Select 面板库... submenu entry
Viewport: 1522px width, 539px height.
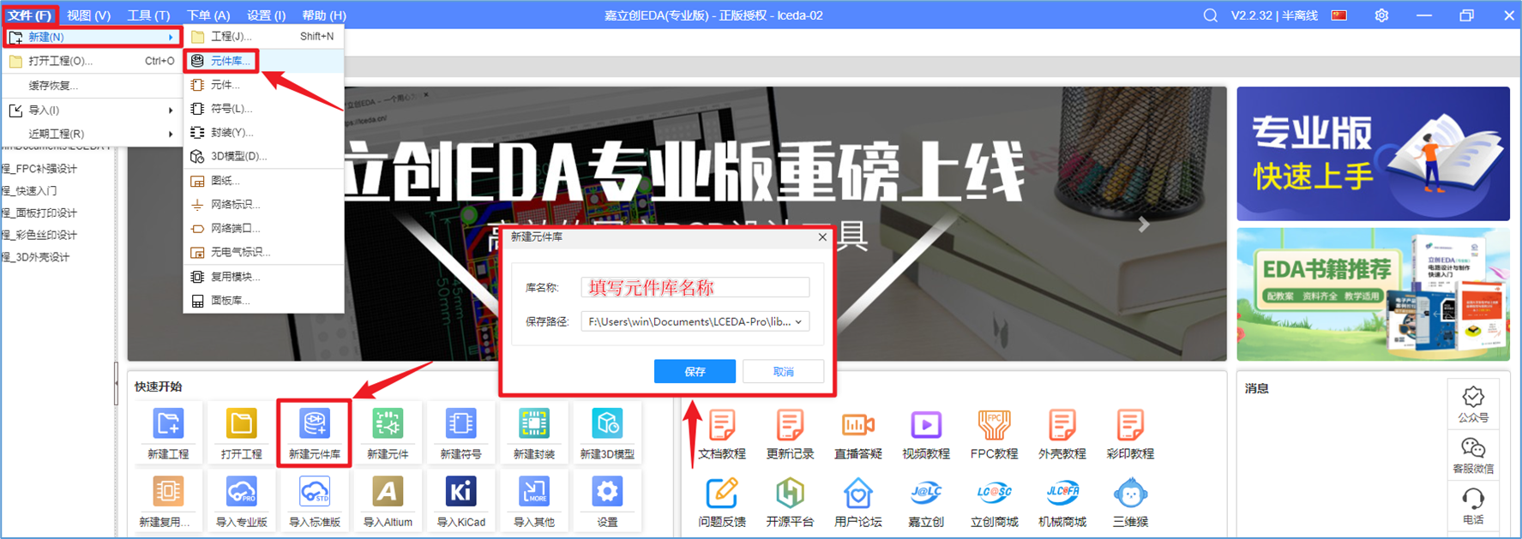(263, 301)
